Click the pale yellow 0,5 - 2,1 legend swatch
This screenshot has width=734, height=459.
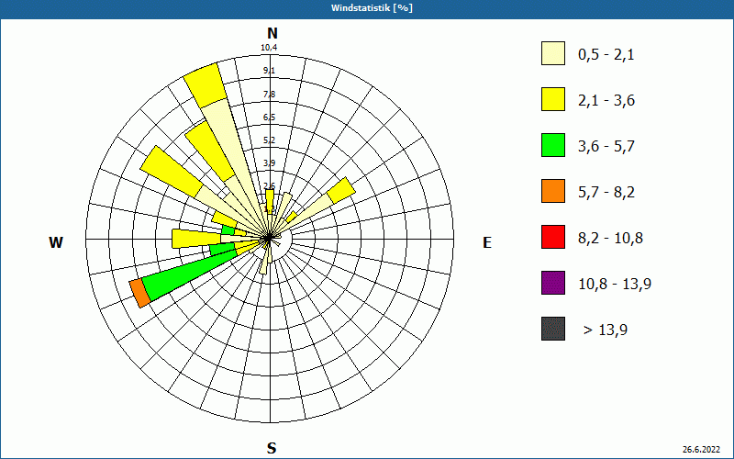pos(553,53)
